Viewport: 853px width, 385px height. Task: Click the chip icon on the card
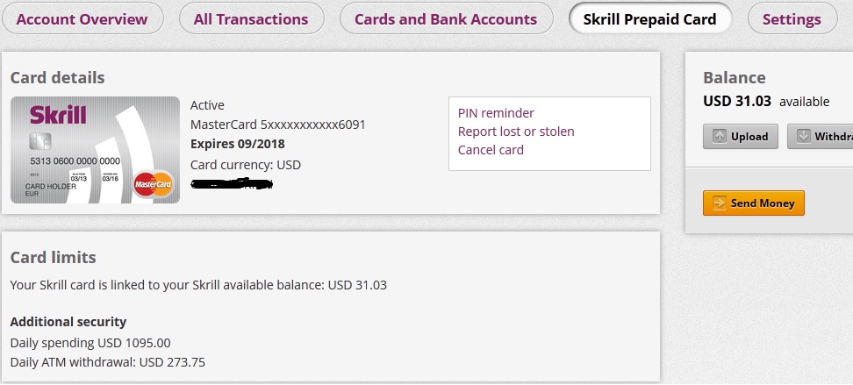coord(39,142)
